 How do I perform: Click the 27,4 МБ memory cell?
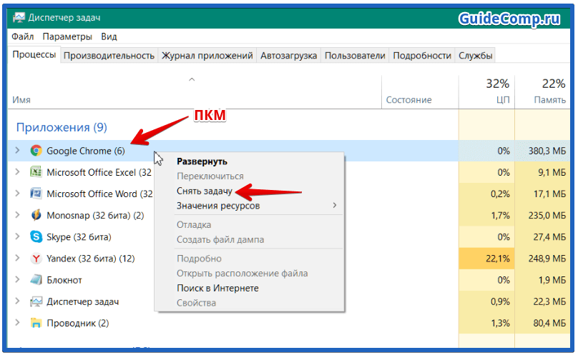[543, 237]
